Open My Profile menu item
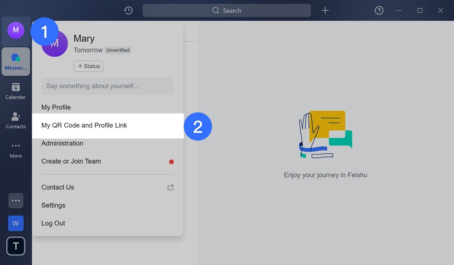This screenshot has width=454, height=265. (56, 107)
